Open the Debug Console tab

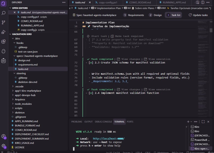point(103,121)
